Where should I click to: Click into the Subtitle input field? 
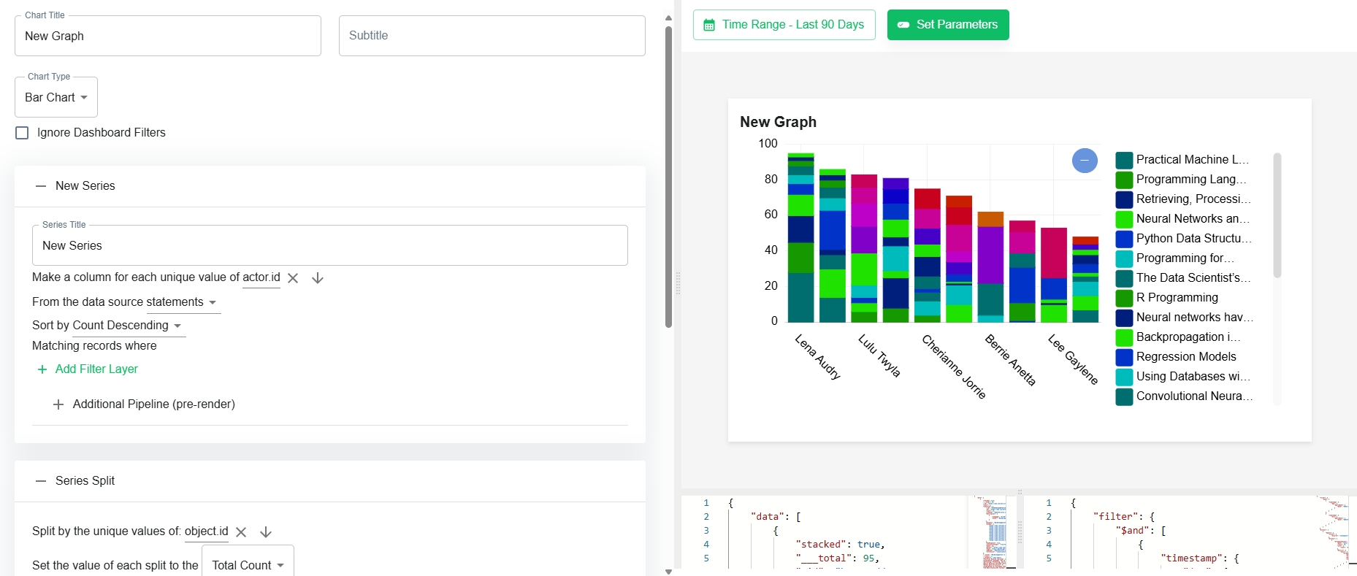[492, 36]
